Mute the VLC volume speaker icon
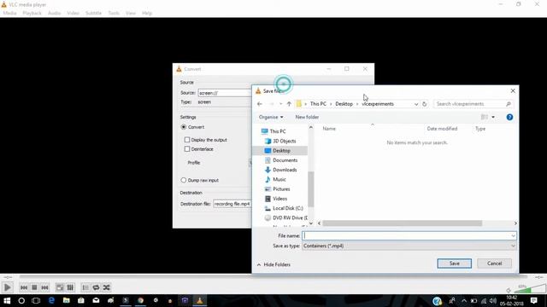The width and height of the screenshot is (547, 307). [509, 290]
